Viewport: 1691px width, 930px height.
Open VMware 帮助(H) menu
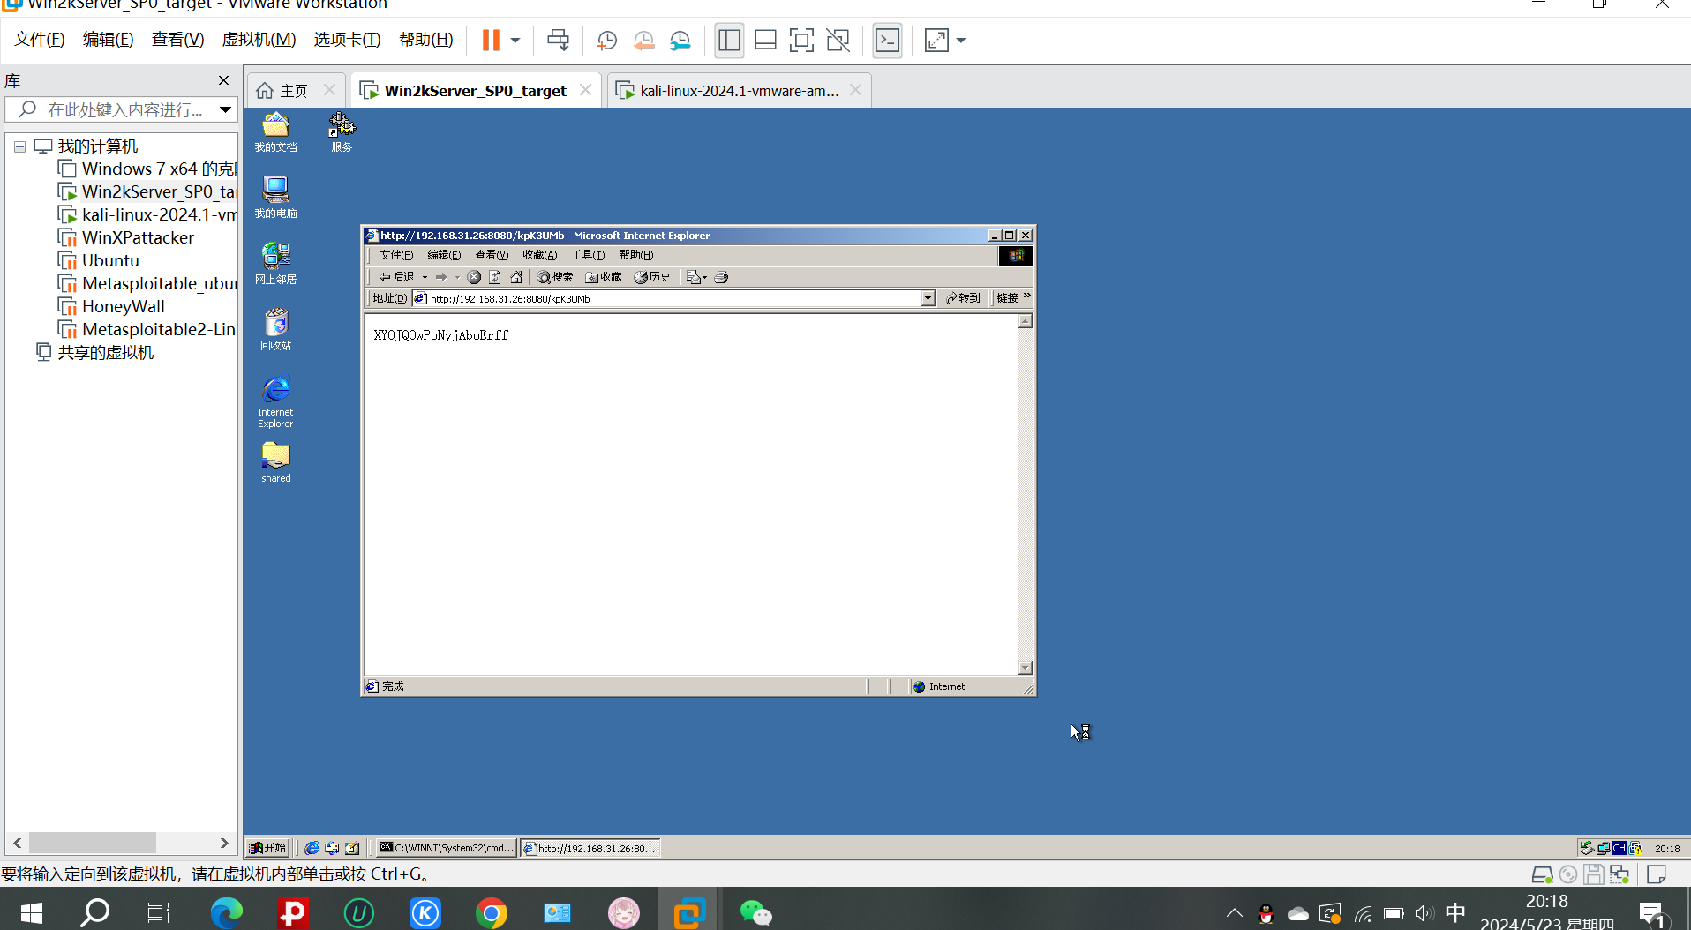[425, 40]
